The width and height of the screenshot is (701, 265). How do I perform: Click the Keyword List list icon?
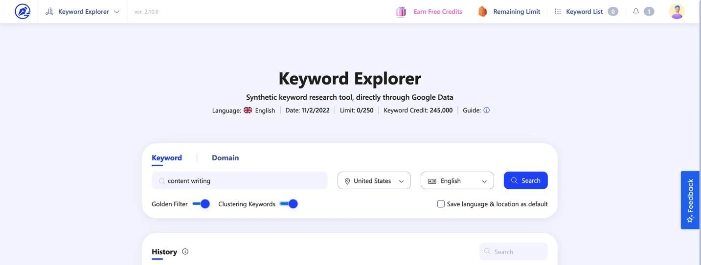pos(558,11)
